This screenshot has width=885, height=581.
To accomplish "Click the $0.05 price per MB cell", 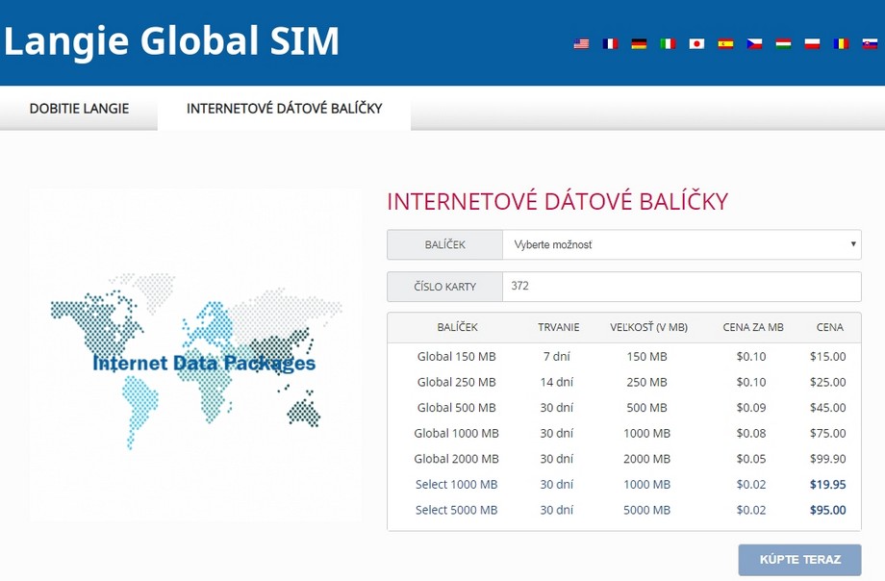I will 751,459.
